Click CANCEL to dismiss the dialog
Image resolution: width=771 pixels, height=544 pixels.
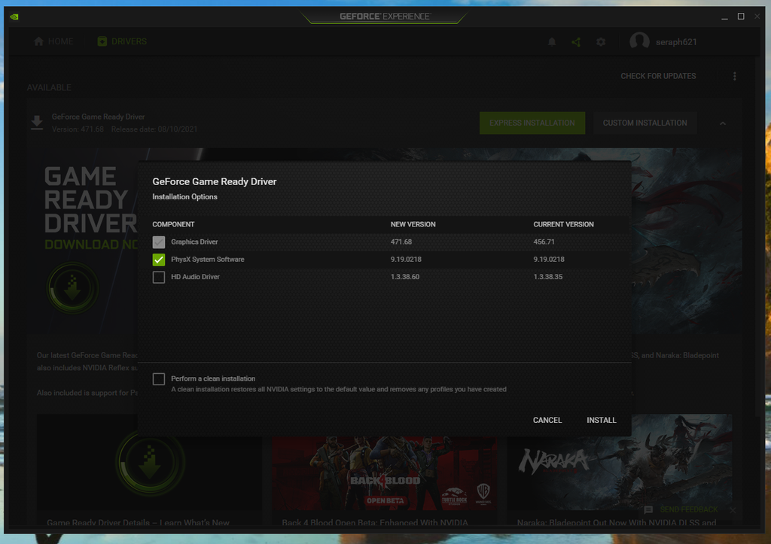(x=547, y=420)
